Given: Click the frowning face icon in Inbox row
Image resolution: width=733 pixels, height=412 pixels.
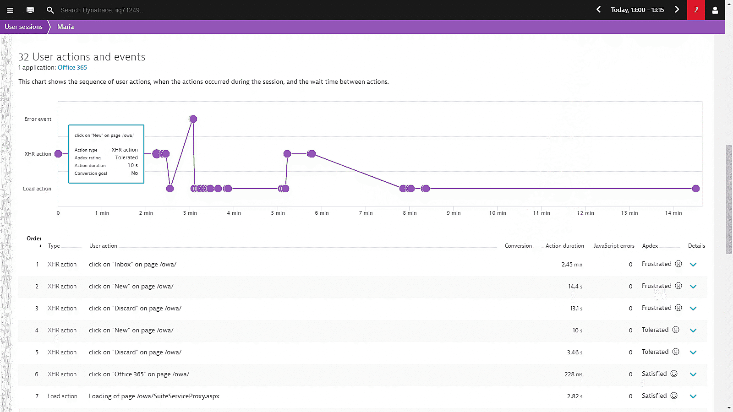Looking at the screenshot, I should [x=678, y=264].
